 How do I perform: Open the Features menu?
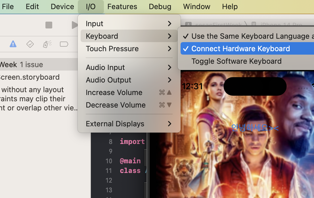[x=122, y=7]
